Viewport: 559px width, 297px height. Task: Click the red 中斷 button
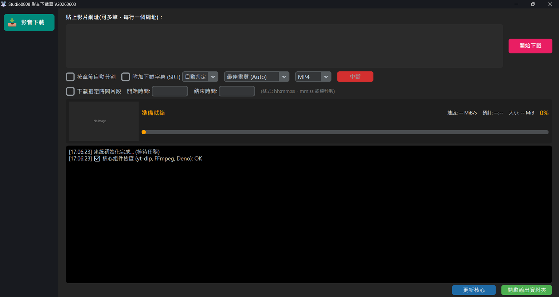(x=355, y=77)
